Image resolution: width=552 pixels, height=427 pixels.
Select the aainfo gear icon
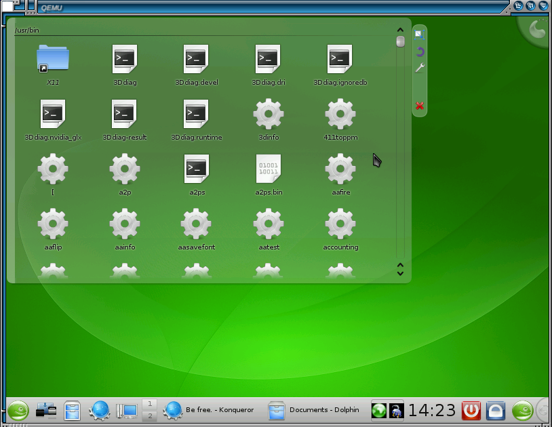[125, 224]
